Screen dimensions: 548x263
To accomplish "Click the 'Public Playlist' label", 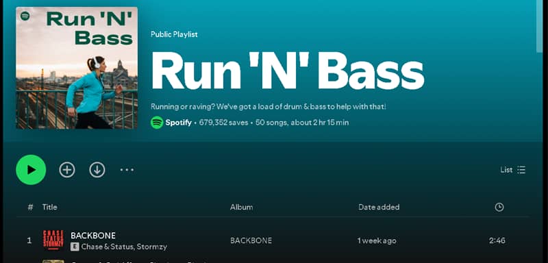I will click(174, 34).
